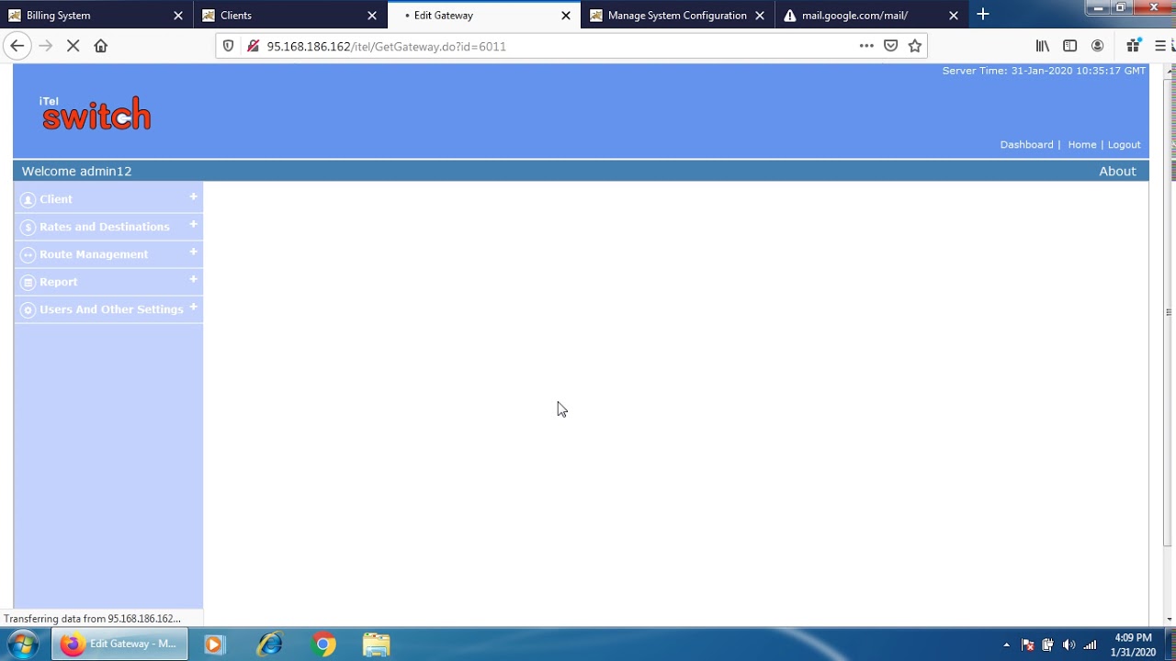The height and width of the screenshot is (661, 1176).
Task: Open the Windows Start button
Action: pyautogui.click(x=23, y=644)
